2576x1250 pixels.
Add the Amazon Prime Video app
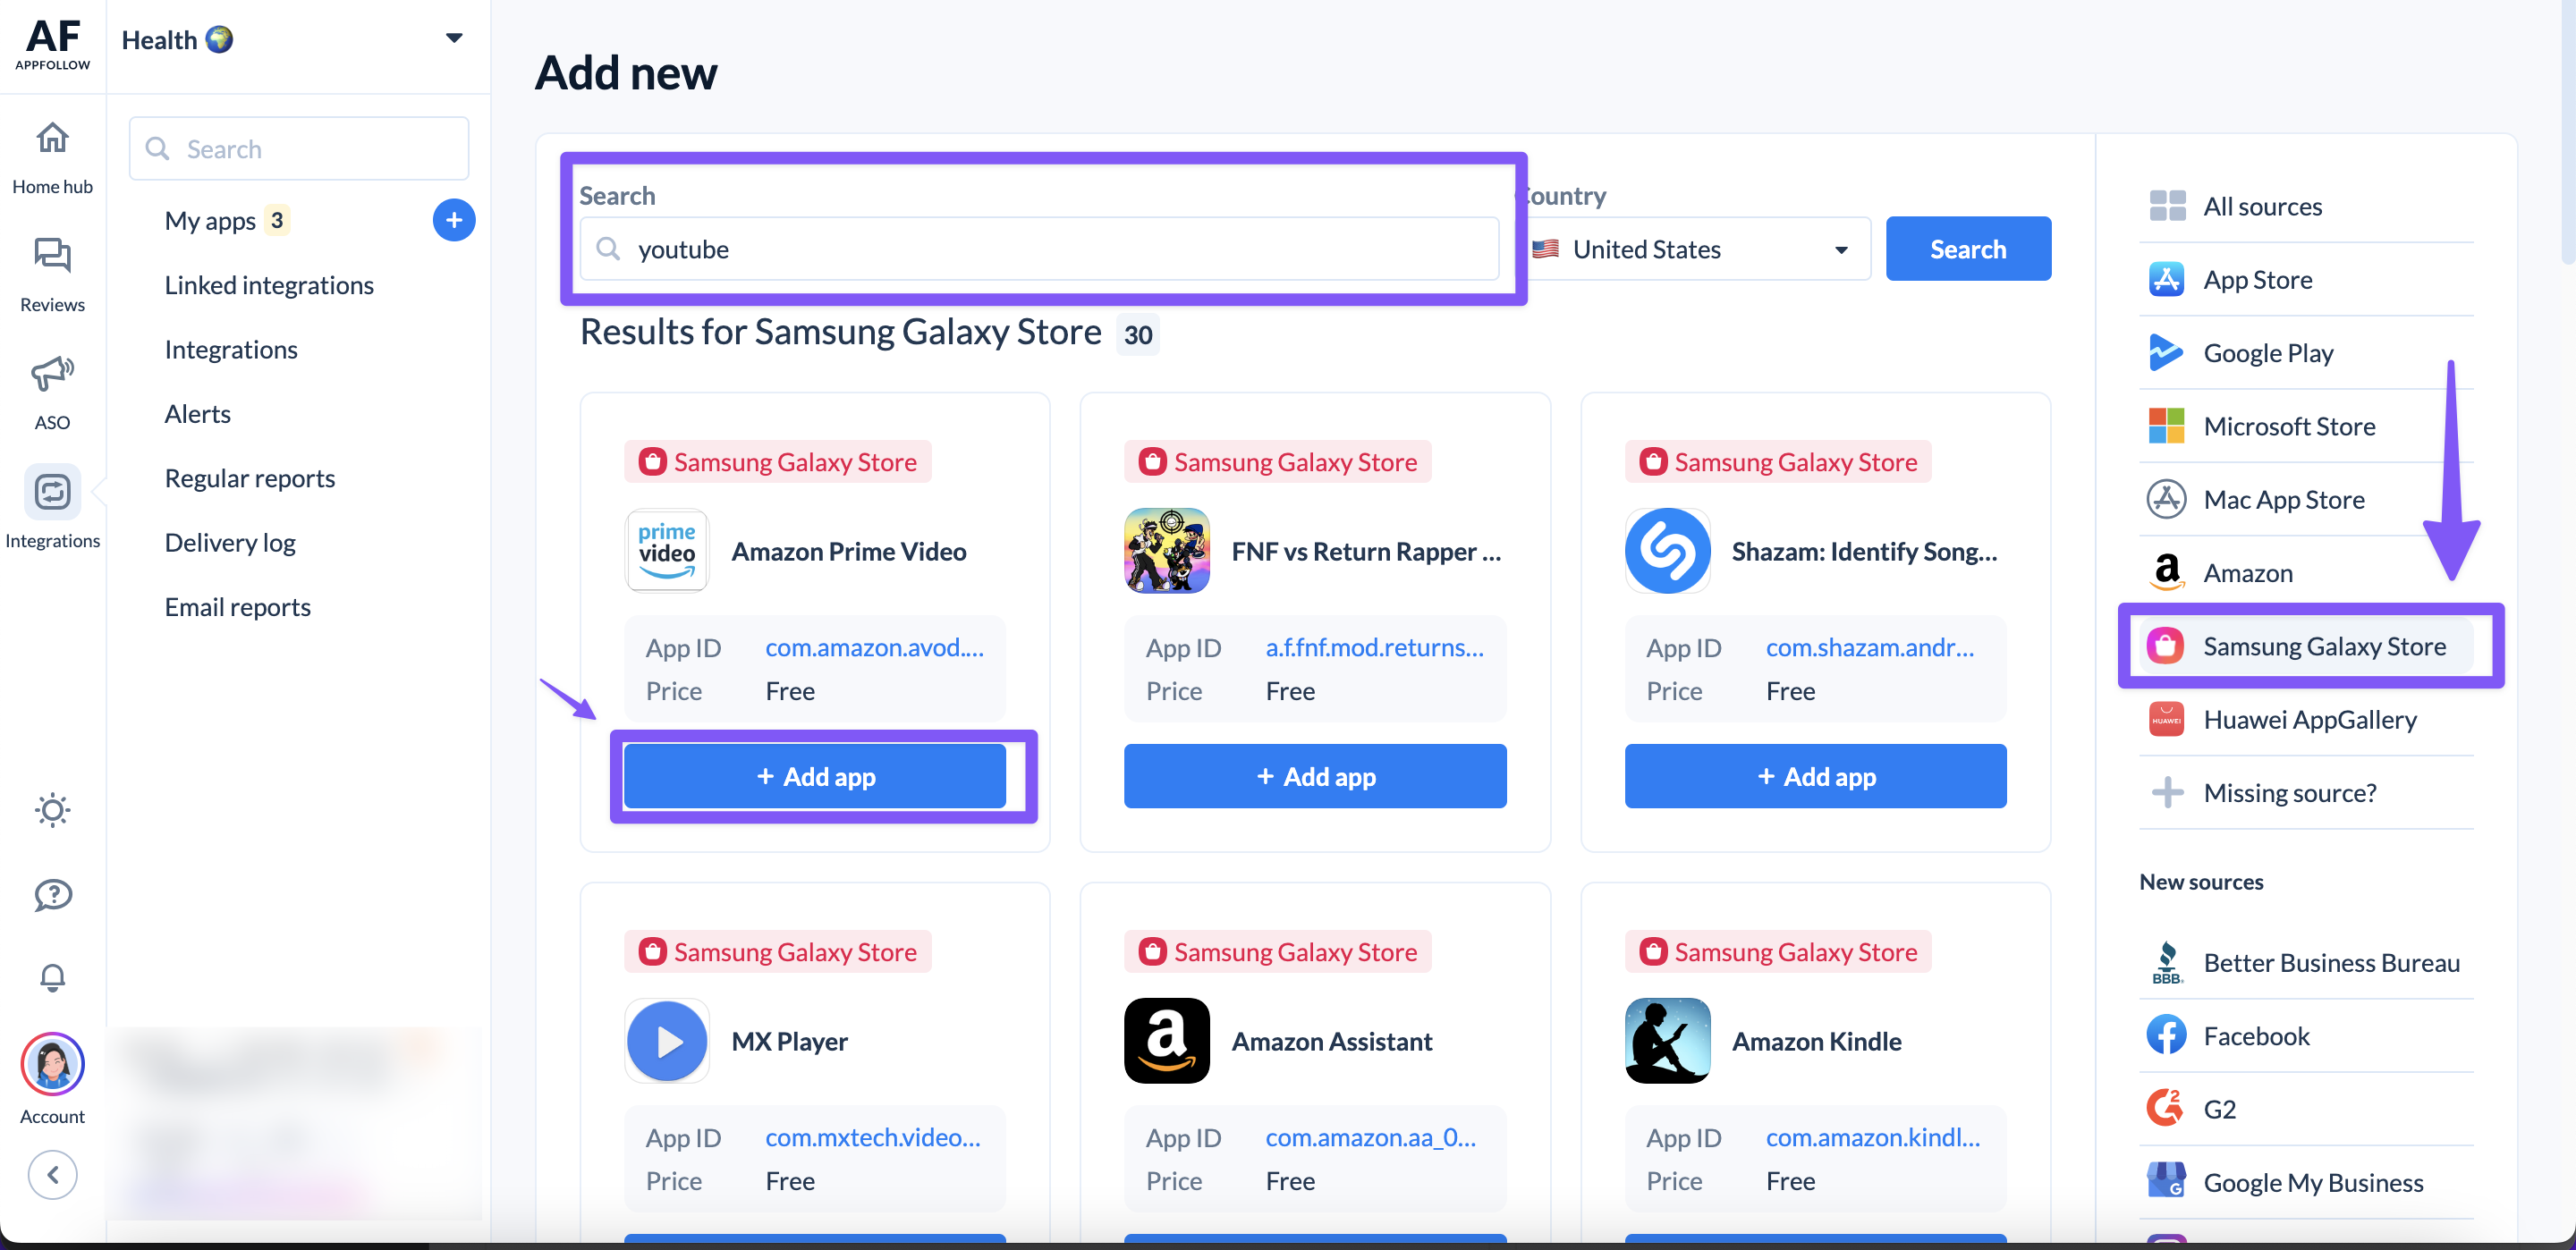coord(815,777)
